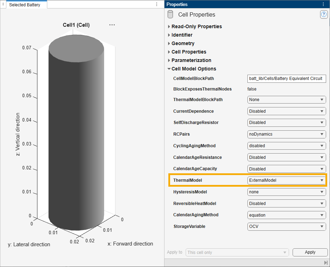Click the RCPairs property label
The height and width of the screenshot is (267, 330).
pos(181,134)
